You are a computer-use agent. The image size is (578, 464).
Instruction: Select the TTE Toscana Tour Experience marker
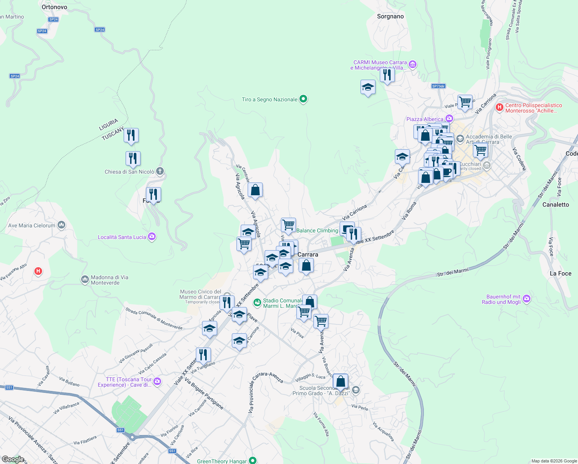point(157,381)
